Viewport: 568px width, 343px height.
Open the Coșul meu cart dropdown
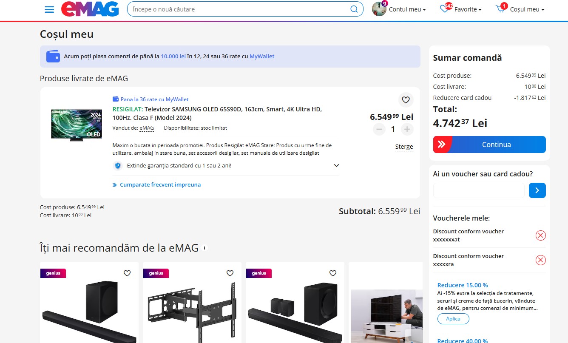coord(520,9)
